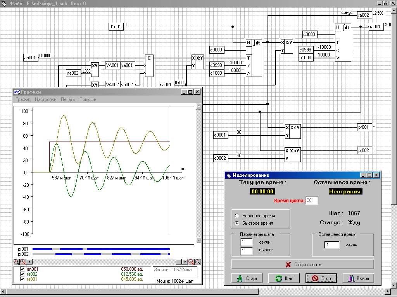
Task: Open the Настройки menu
Action: 45,99
